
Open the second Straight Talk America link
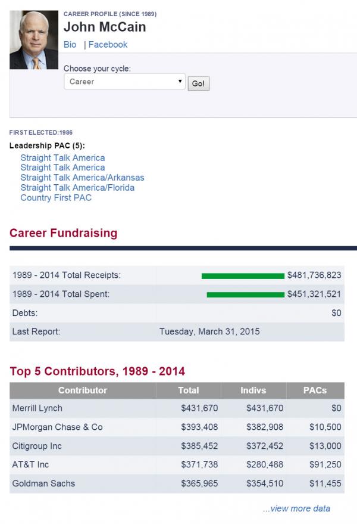point(62,168)
